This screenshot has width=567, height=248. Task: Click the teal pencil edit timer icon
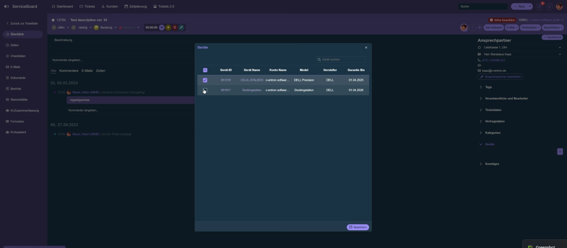pos(181,28)
